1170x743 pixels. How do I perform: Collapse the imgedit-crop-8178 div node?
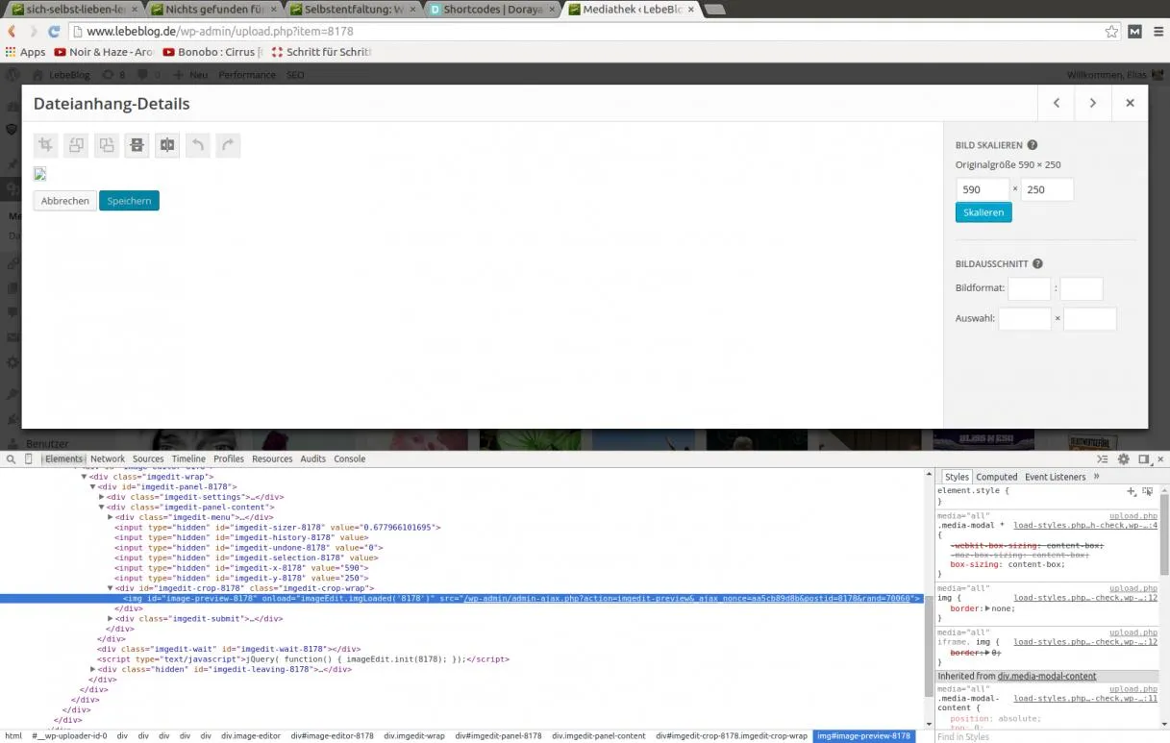[111, 588]
